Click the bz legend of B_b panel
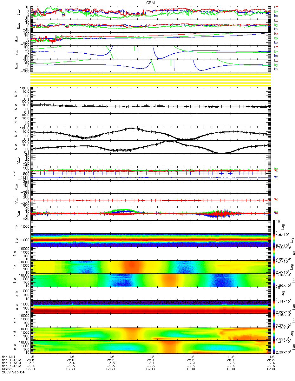This screenshot has width=295, height=381. click(276, 7)
